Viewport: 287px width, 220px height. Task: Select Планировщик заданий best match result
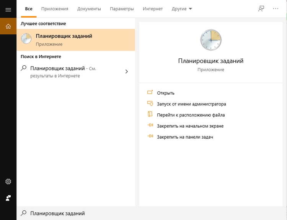point(76,40)
